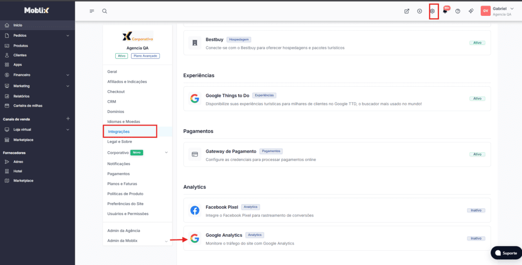
Task: Click the Google Analytics logo icon
Action: coord(194,238)
